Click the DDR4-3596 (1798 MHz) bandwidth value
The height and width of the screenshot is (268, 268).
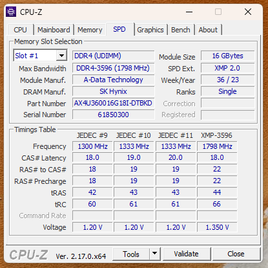pyautogui.click(x=114, y=68)
